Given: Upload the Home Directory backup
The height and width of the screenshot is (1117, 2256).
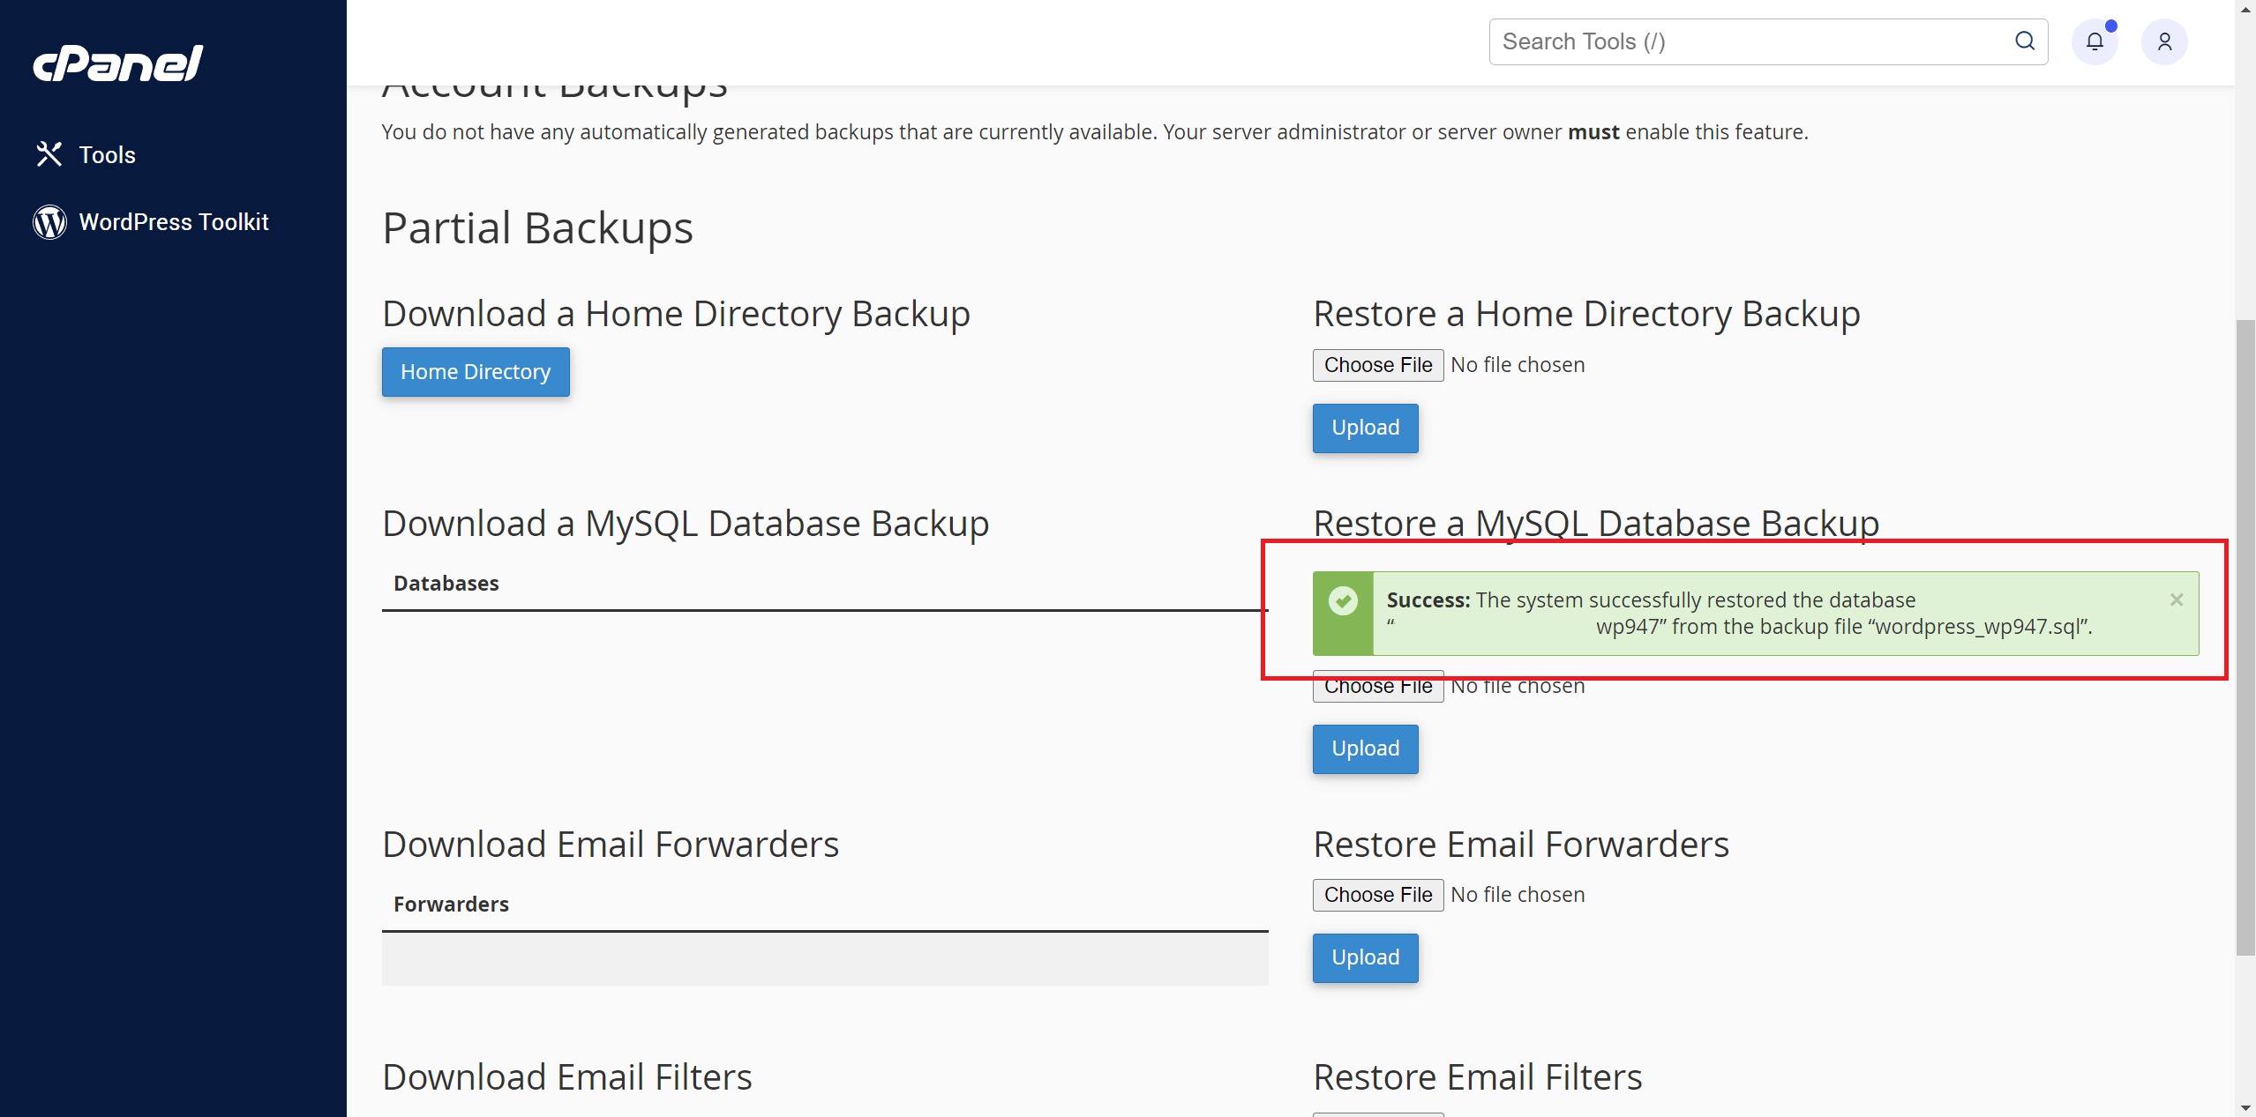Looking at the screenshot, I should click(1366, 428).
